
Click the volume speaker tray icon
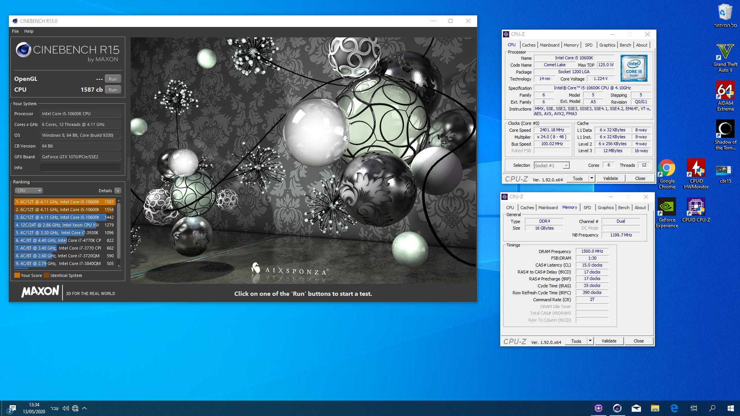click(x=66, y=408)
